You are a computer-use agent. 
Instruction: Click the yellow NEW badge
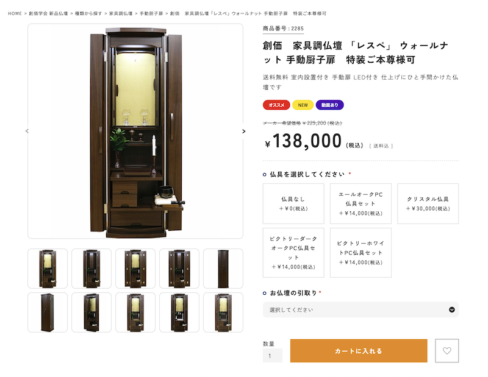click(x=303, y=105)
